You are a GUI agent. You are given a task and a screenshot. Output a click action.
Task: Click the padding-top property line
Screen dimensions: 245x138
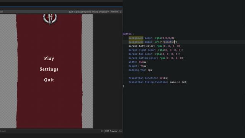tap(141, 70)
